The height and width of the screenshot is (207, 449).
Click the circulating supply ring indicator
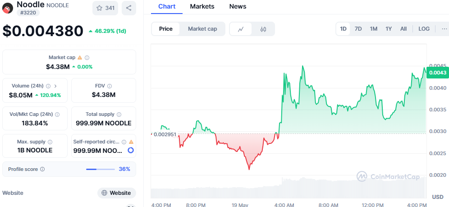pyautogui.click(x=131, y=150)
